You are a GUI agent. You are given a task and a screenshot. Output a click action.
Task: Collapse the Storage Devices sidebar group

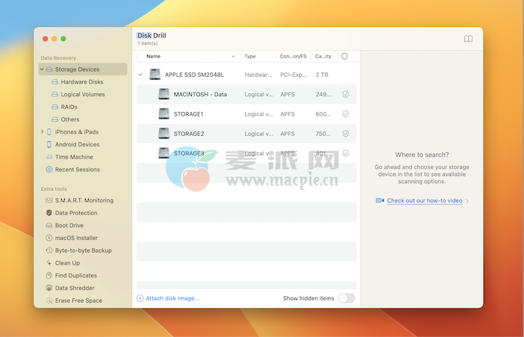click(x=42, y=69)
